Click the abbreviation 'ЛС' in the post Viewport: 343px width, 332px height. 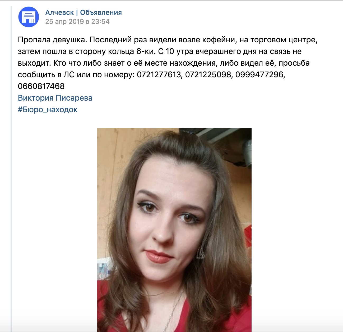pyautogui.click(x=69, y=75)
